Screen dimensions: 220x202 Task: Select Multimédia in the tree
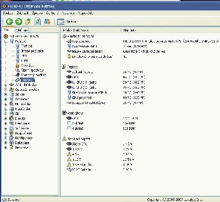point(23,104)
